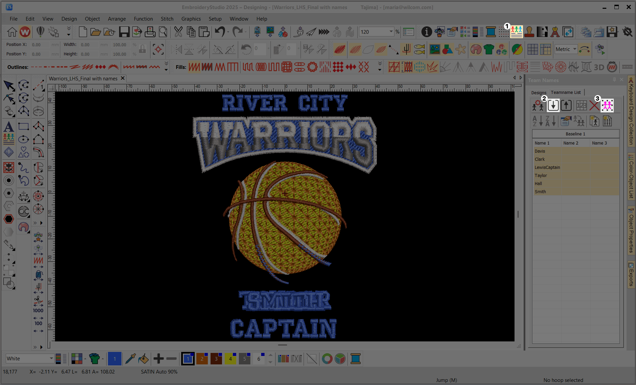Click the Team Names icon in the top toolbar
This screenshot has width=636, height=385.
click(516, 32)
